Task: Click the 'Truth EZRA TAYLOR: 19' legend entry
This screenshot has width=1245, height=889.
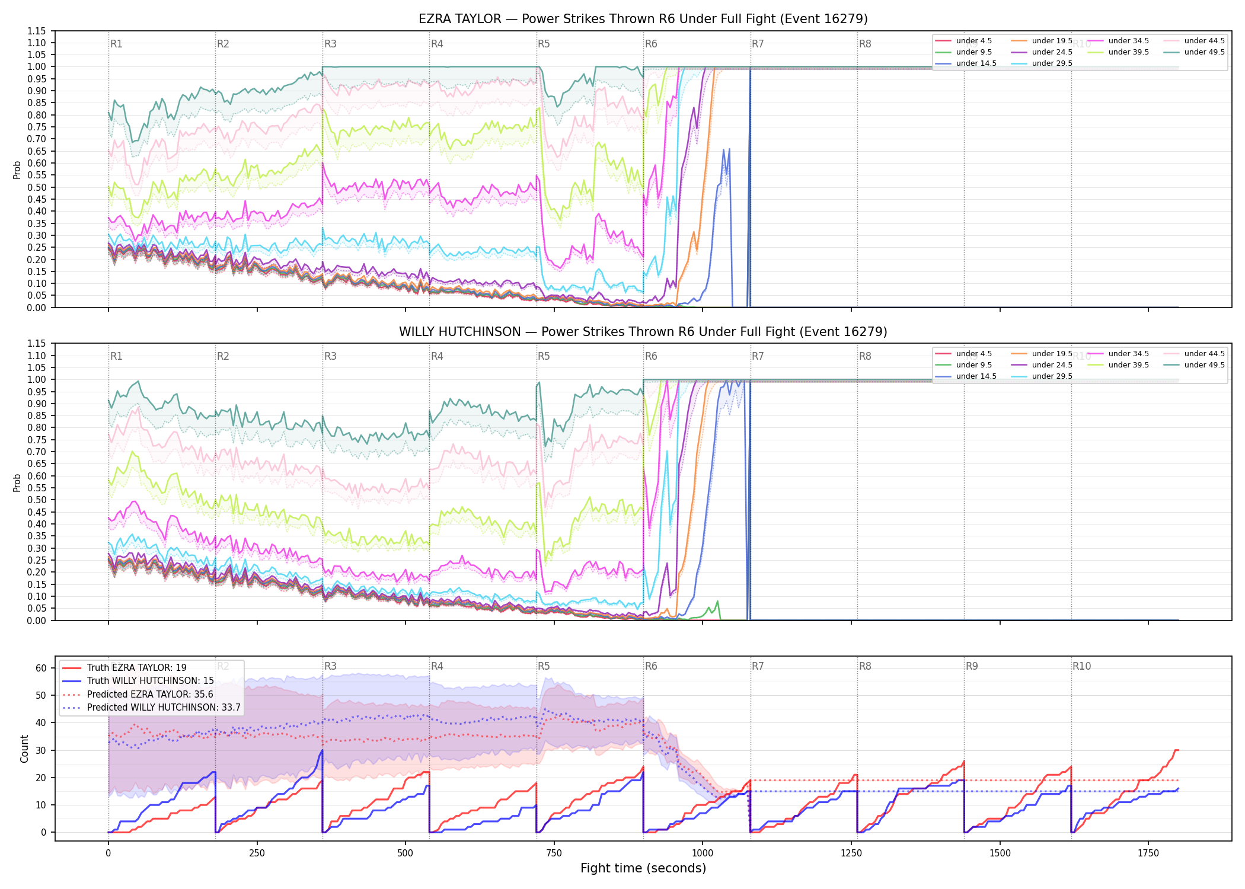Action: [124, 668]
